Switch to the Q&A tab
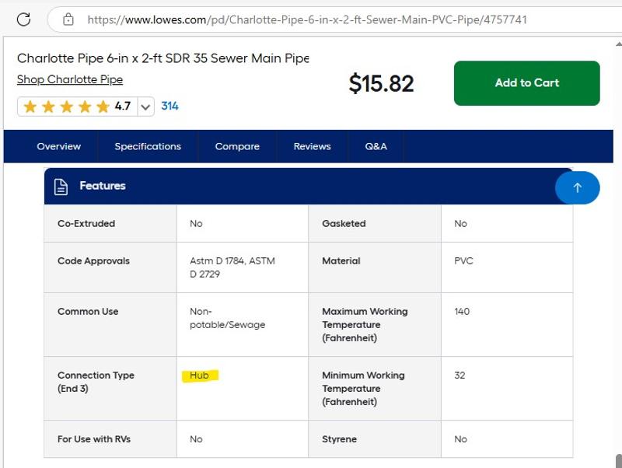Image resolution: width=622 pixels, height=468 pixels. (376, 146)
